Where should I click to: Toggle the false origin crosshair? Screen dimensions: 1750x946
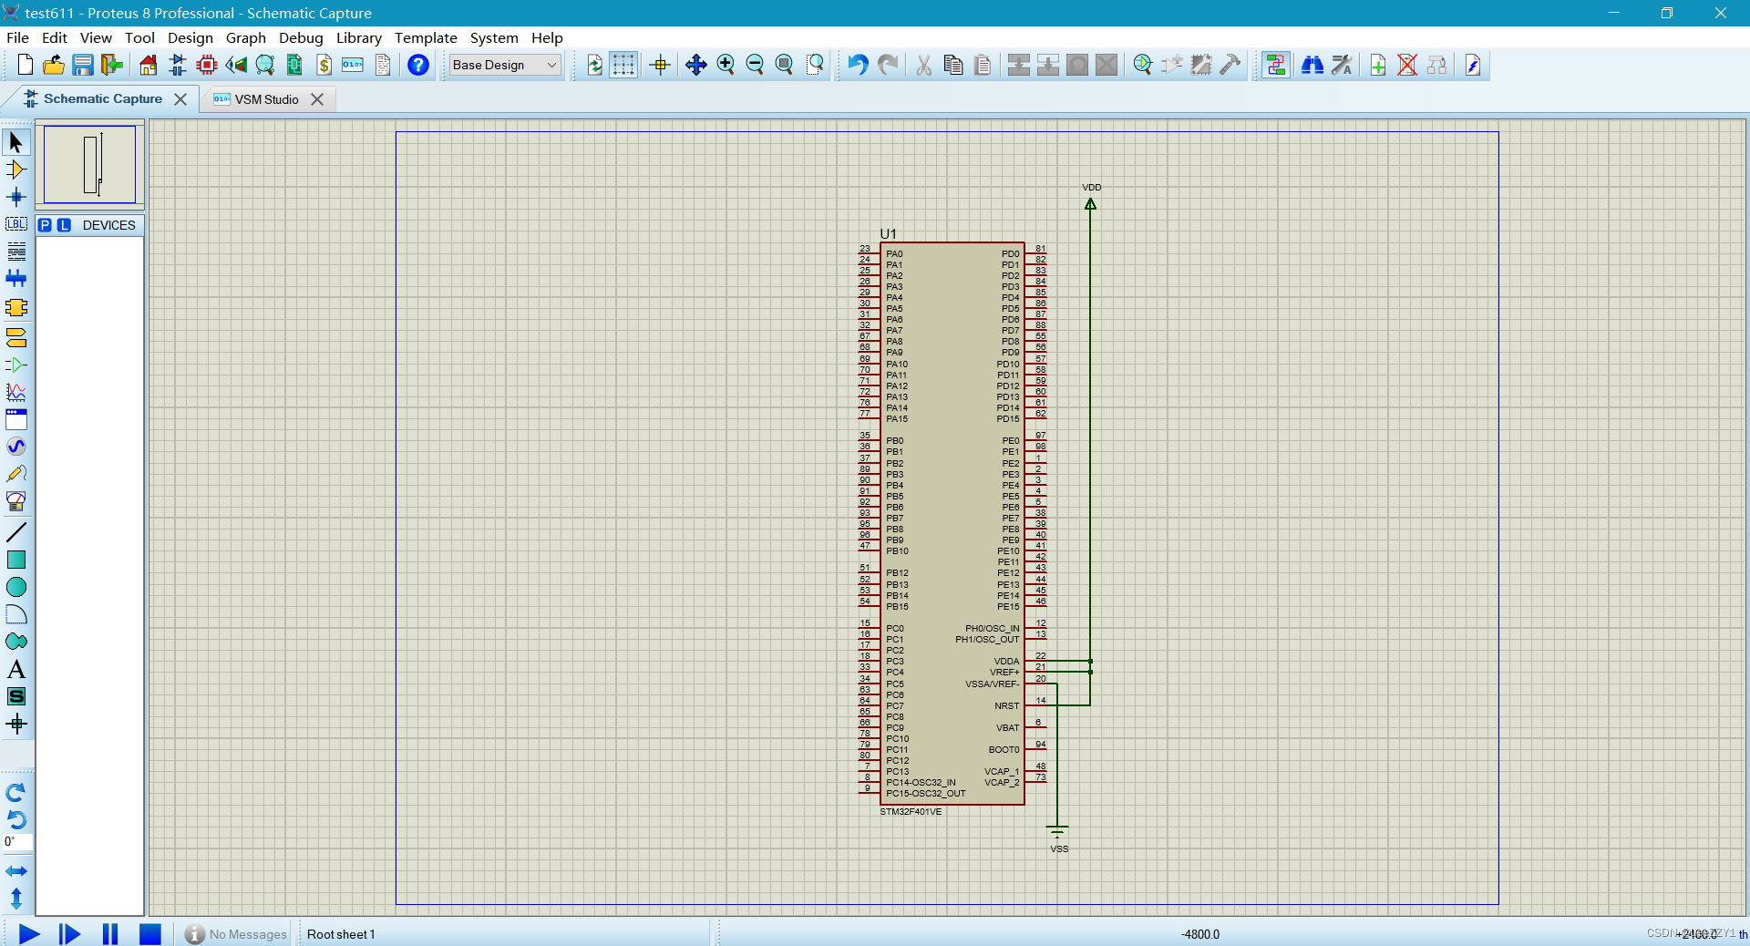(660, 65)
